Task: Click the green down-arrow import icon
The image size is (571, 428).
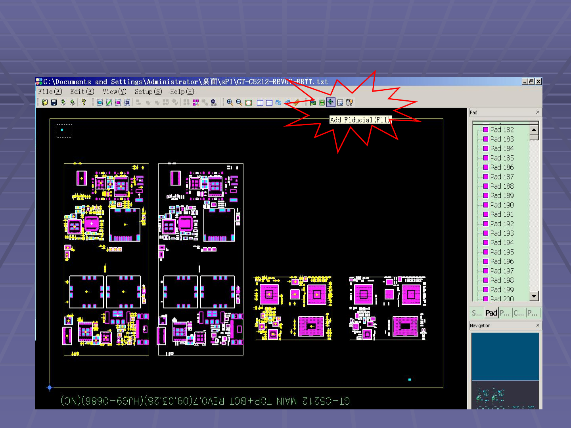Action: [63, 103]
